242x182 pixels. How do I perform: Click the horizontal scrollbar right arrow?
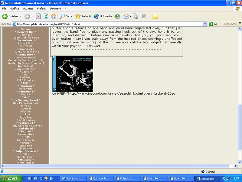tap(235, 166)
